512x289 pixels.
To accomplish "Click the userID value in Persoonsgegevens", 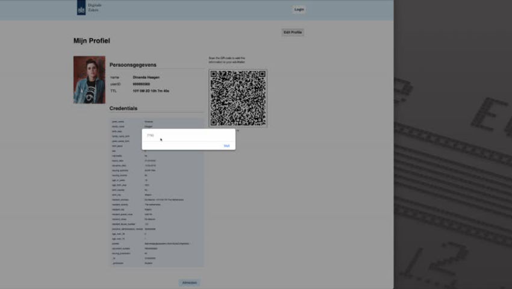I will (141, 84).
